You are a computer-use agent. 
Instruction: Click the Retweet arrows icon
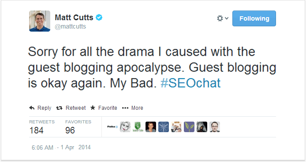[60, 108]
